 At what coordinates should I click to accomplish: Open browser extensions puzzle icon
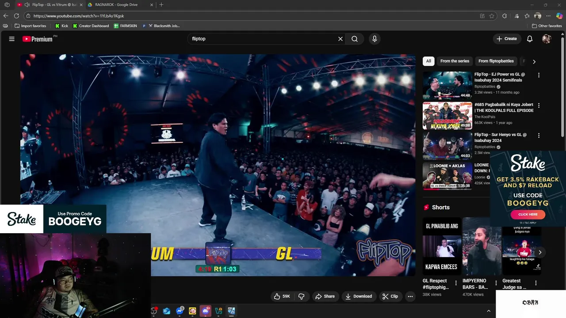pos(505,16)
